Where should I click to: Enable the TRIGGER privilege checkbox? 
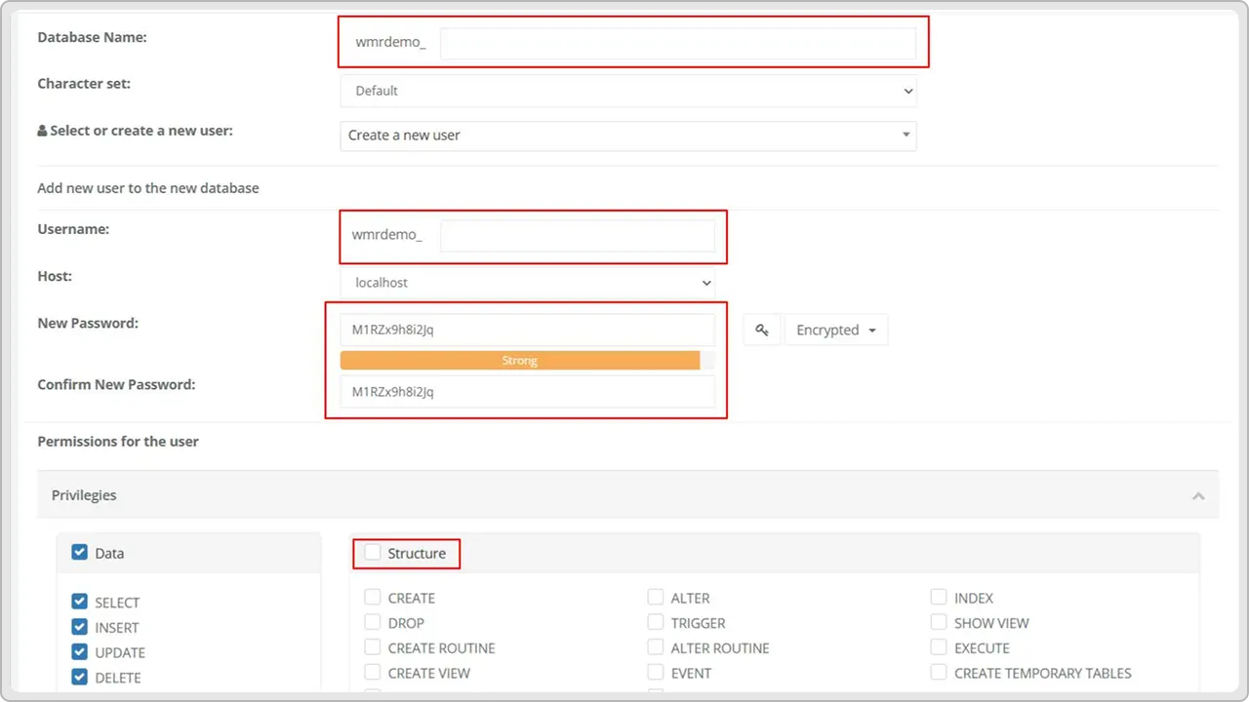point(656,622)
